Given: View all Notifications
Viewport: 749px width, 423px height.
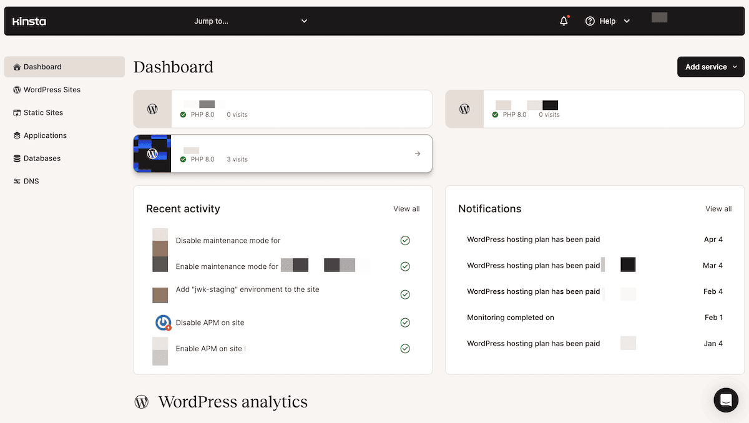Looking at the screenshot, I should (x=718, y=208).
